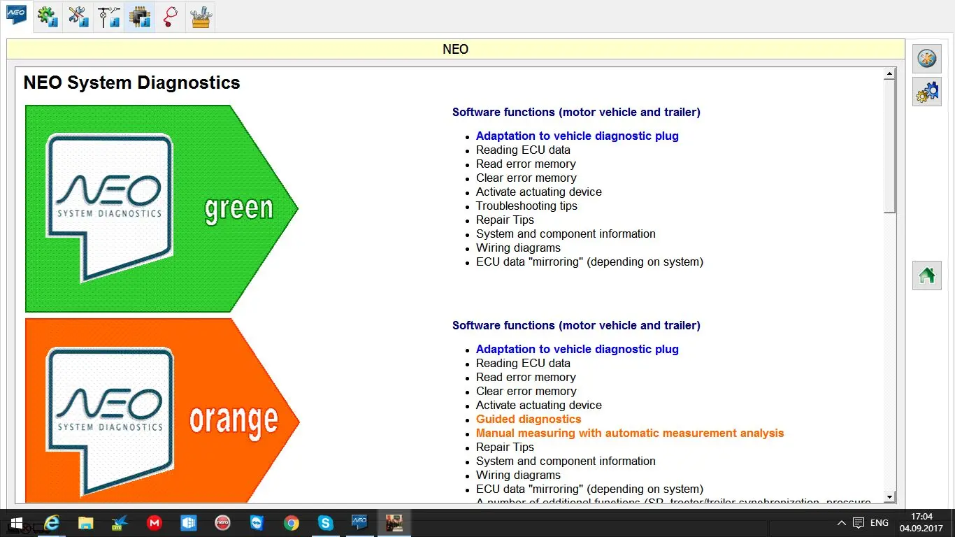Select 'Repair Tips' in orange section
The height and width of the screenshot is (537, 955).
pos(505,447)
